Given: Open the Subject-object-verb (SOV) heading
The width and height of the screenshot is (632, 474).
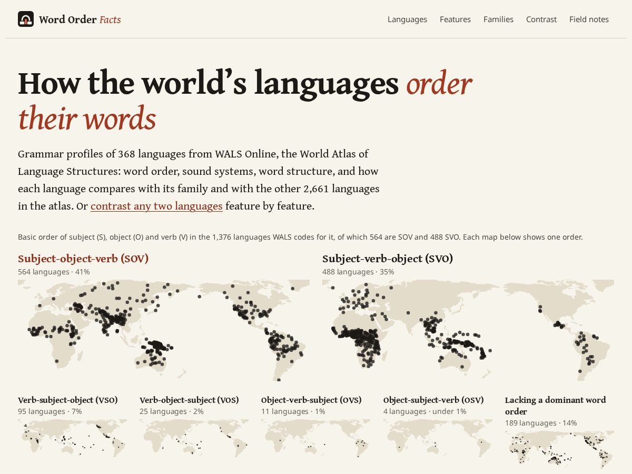Looking at the screenshot, I should (x=83, y=259).
